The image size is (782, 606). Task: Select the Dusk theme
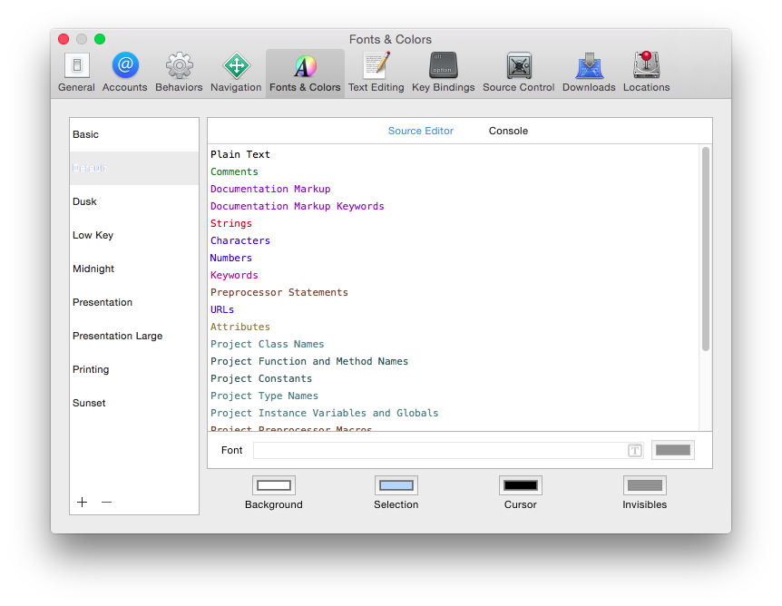click(134, 201)
